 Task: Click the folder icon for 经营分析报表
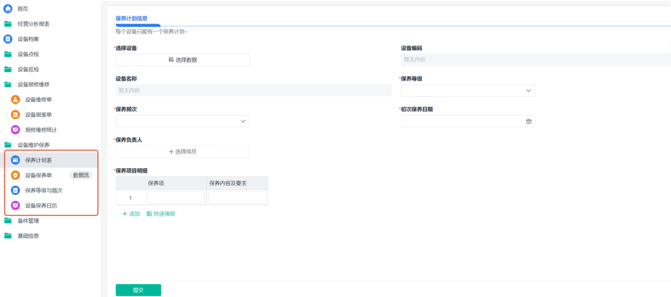8,24
